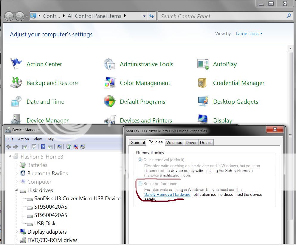Select USB Disk in tree
The height and width of the screenshot is (245, 296).
point(45,224)
